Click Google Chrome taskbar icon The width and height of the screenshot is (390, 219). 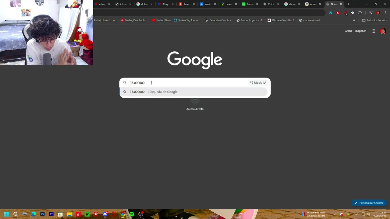tap(123, 214)
